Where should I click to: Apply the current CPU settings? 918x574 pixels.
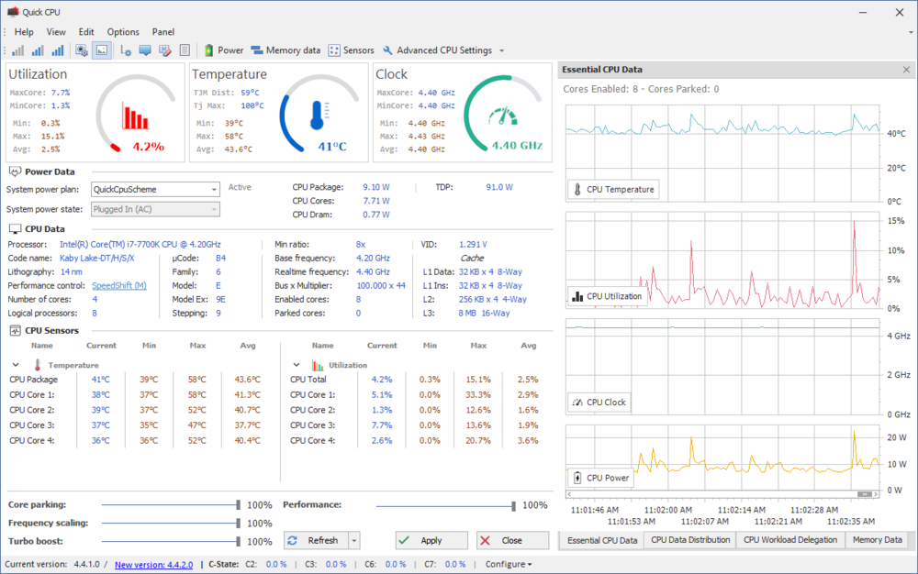click(x=431, y=540)
